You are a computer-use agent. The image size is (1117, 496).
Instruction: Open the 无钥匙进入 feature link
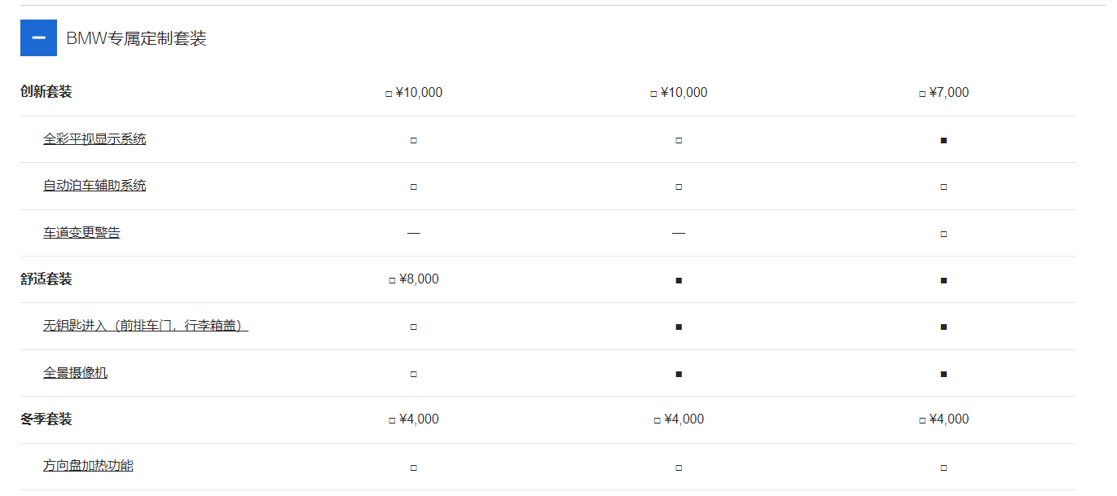point(145,326)
